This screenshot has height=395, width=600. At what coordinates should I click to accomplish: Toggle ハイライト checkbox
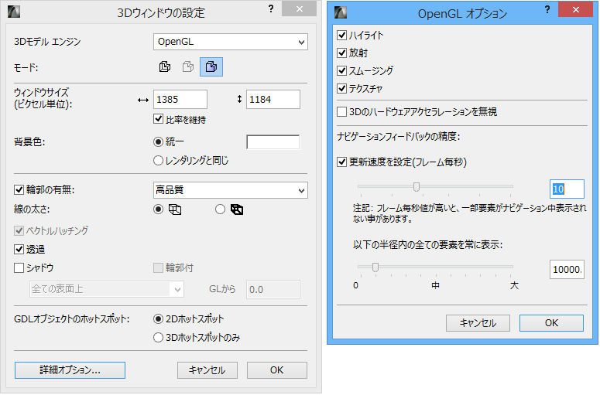pos(341,35)
